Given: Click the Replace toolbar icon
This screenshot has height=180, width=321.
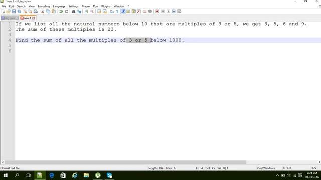Looking at the screenshot, I should click(79, 11).
